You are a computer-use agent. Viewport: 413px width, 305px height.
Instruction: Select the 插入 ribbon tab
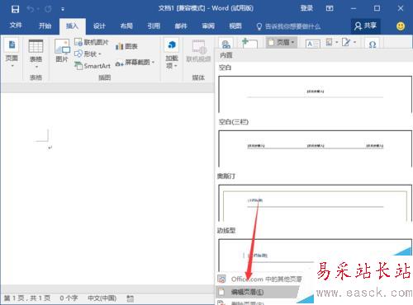click(72, 26)
